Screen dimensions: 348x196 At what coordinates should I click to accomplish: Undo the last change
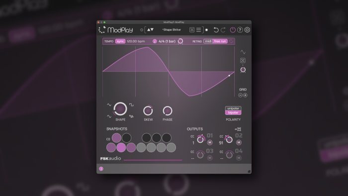[216, 30]
